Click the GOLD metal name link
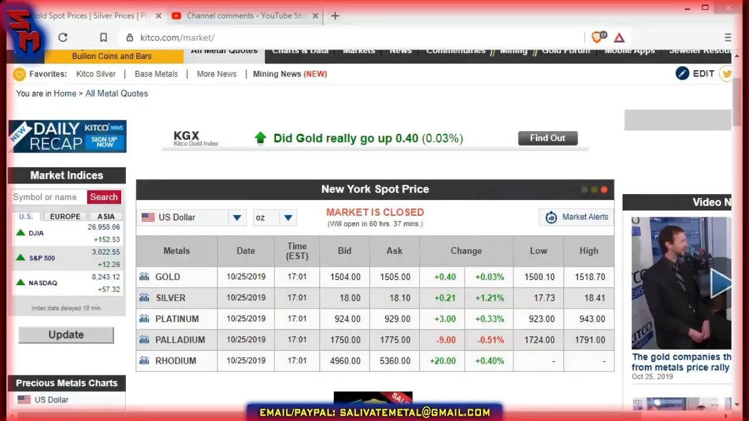This screenshot has height=421, width=749. coord(167,277)
